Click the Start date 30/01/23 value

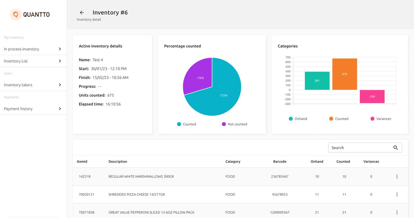click(x=109, y=69)
